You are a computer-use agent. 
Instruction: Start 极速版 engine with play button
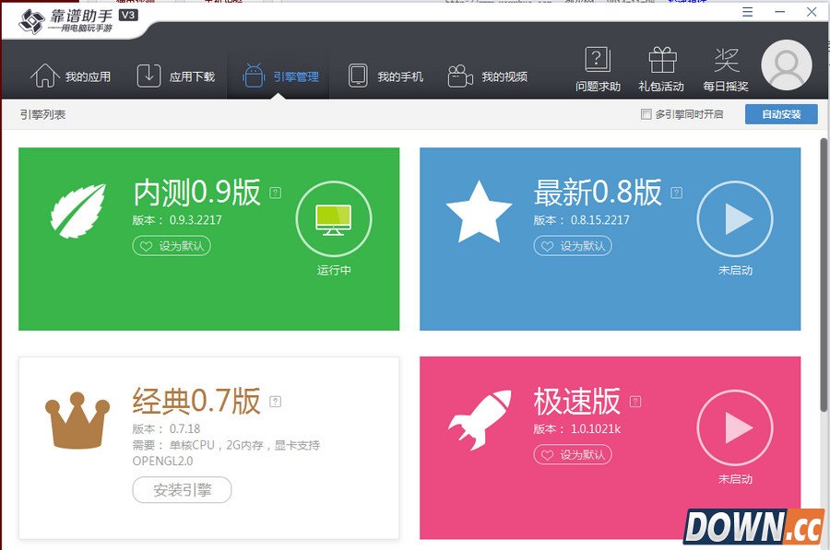coord(735,427)
